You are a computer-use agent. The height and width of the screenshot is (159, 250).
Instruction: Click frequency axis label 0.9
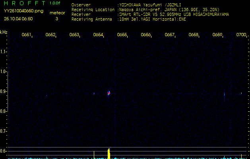click(3, 91)
